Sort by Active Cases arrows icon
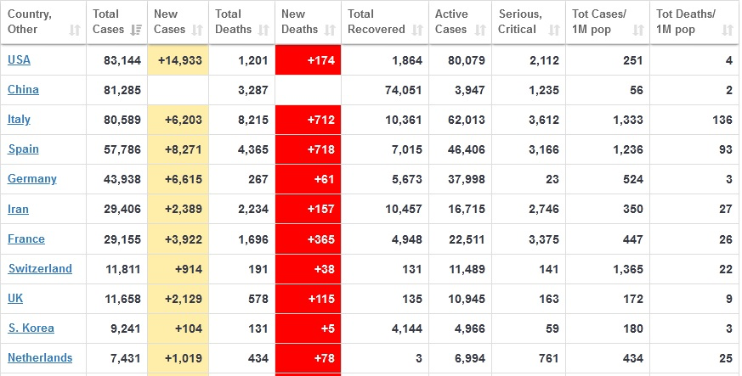Viewport: 742px width, 376px height. [480, 31]
